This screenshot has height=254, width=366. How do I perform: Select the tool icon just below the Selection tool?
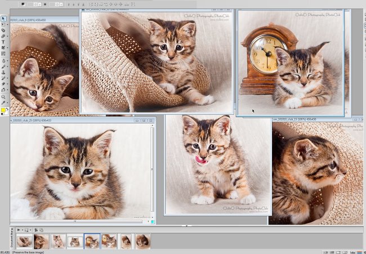click(3, 30)
